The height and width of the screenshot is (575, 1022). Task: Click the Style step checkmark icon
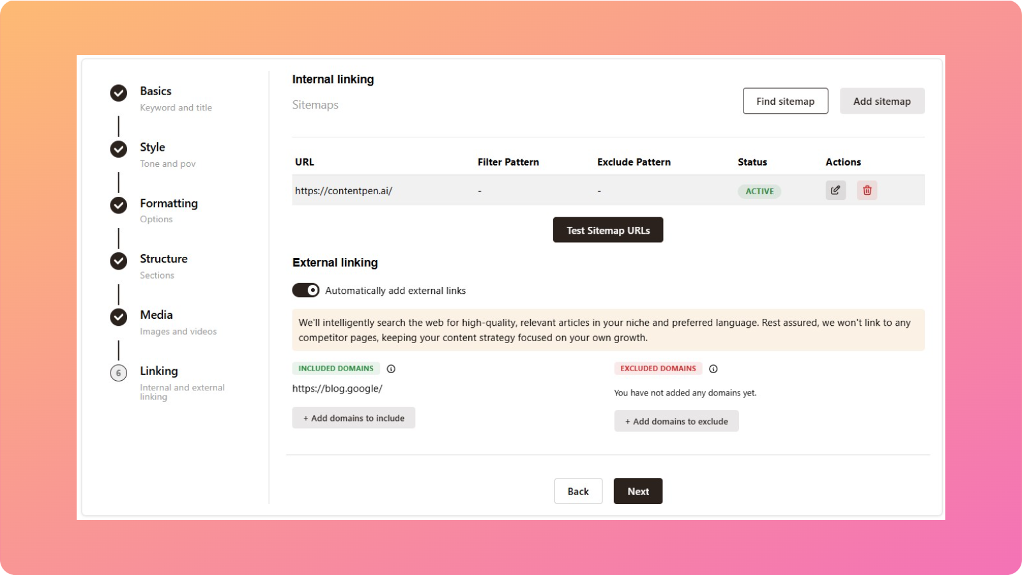pyautogui.click(x=118, y=149)
